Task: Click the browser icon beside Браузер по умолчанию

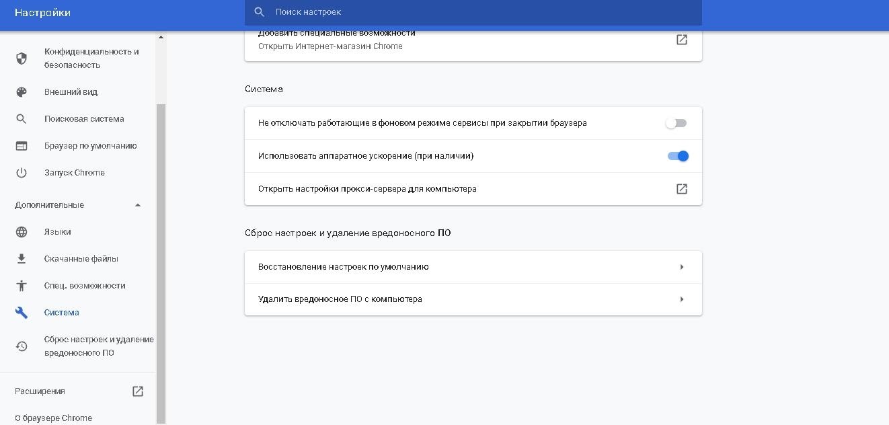Action: [x=22, y=146]
